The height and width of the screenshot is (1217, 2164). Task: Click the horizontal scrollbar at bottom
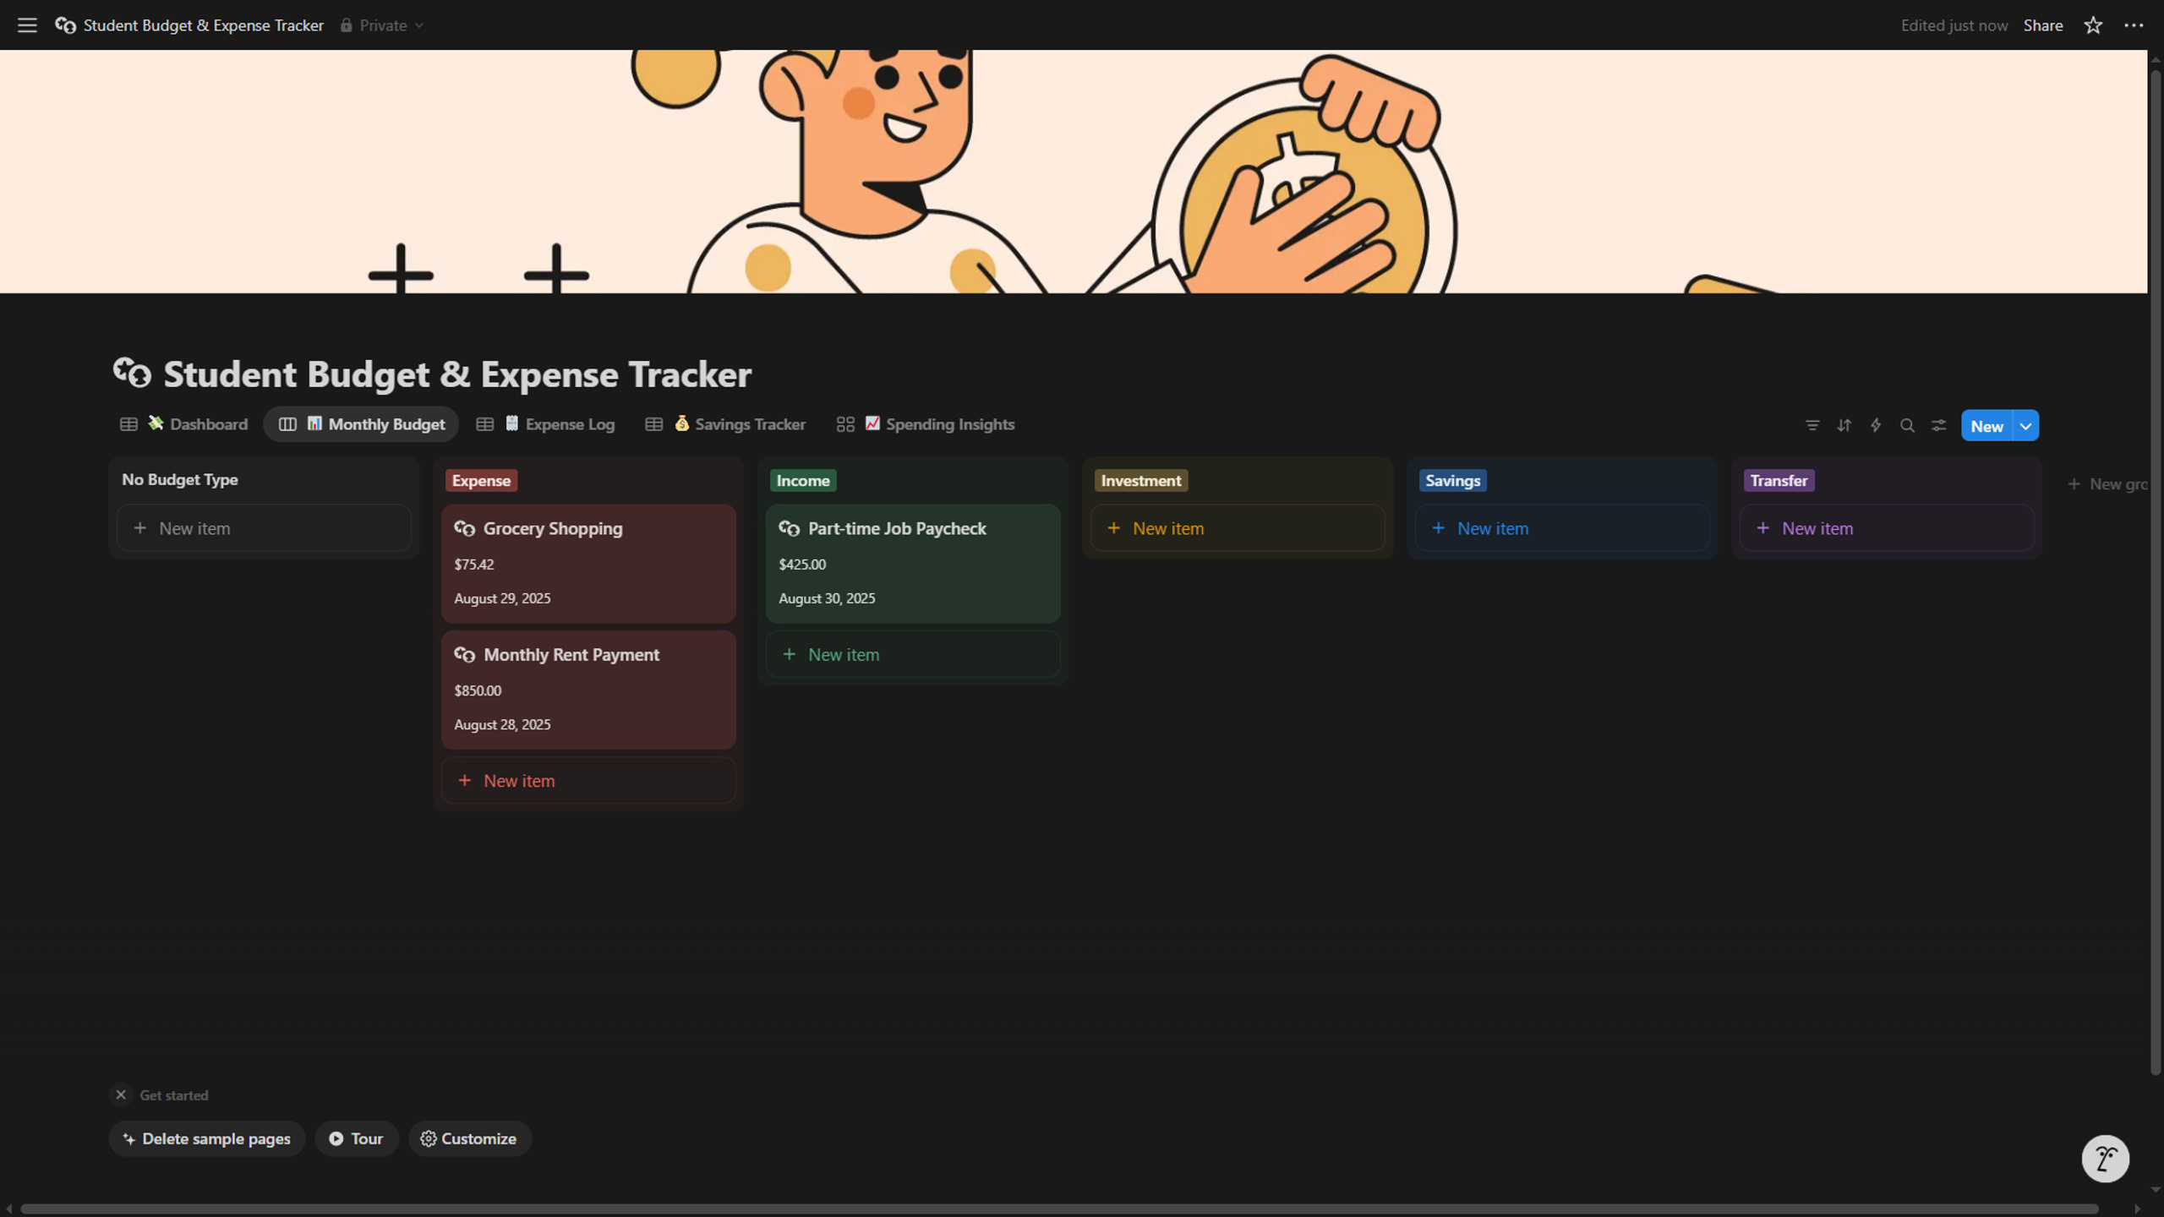(x=1059, y=1209)
